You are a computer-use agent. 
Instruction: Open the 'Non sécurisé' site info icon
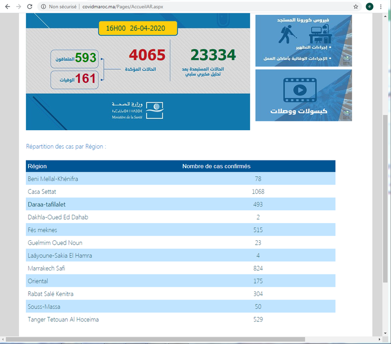[44, 7]
